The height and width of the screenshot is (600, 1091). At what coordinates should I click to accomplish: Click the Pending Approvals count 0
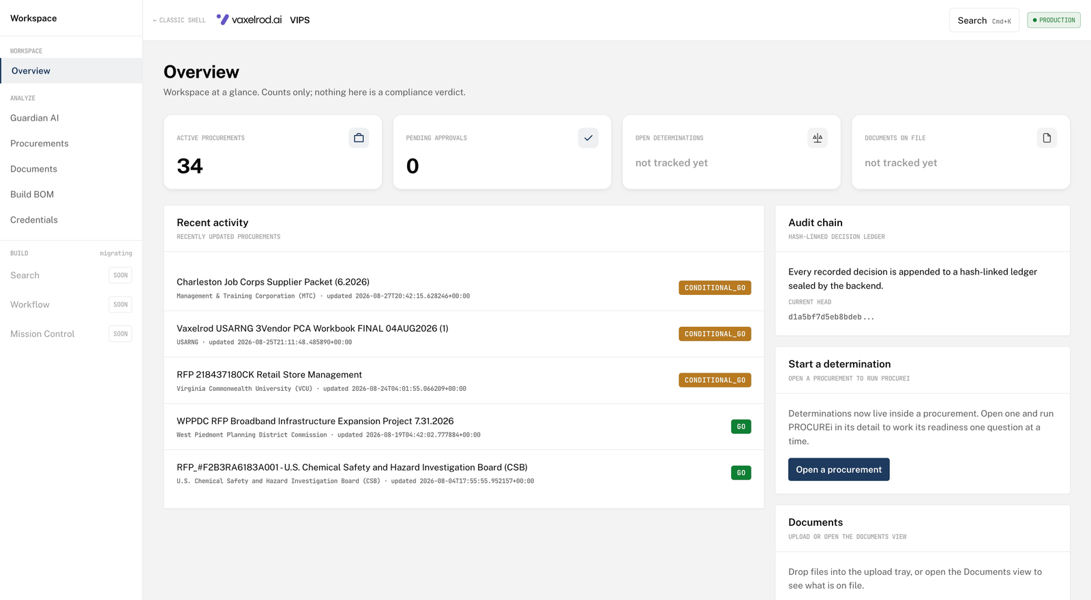coord(413,166)
